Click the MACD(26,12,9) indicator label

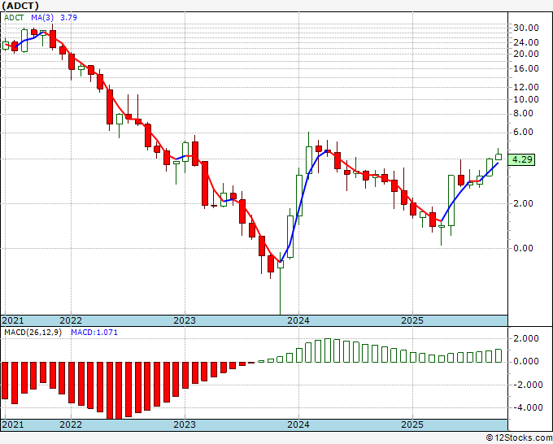(33, 333)
